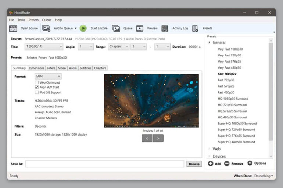
Task: Open the When Done dropdown
Action: coord(264,176)
